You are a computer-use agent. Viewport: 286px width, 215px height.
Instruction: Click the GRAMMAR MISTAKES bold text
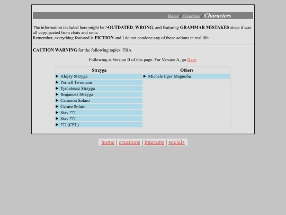coord(204,28)
